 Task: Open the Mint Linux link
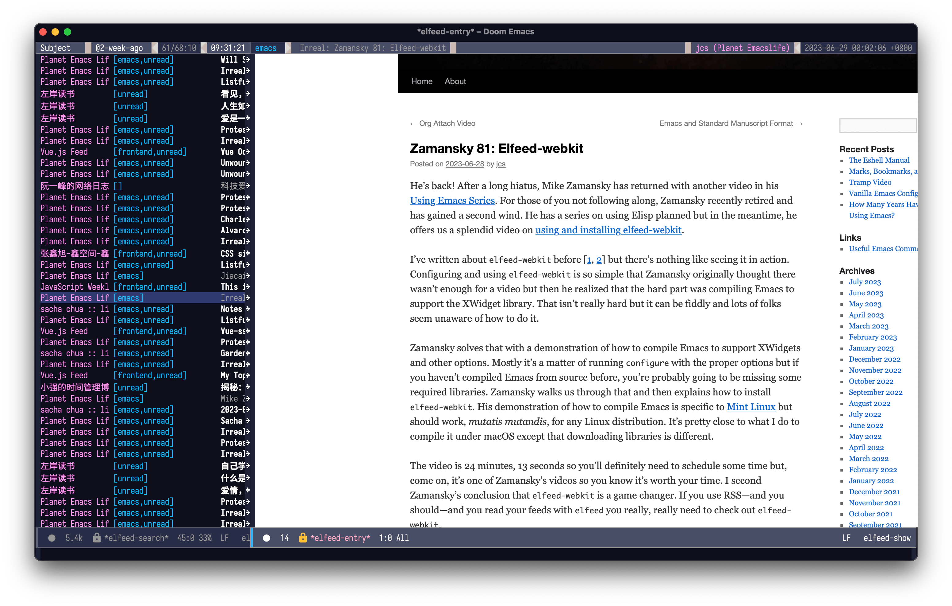pos(750,406)
